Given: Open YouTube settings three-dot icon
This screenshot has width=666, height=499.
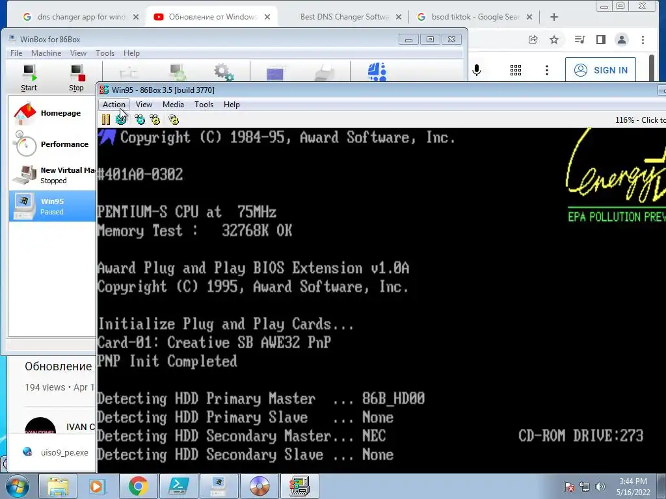Looking at the screenshot, I should (x=547, y=70).
